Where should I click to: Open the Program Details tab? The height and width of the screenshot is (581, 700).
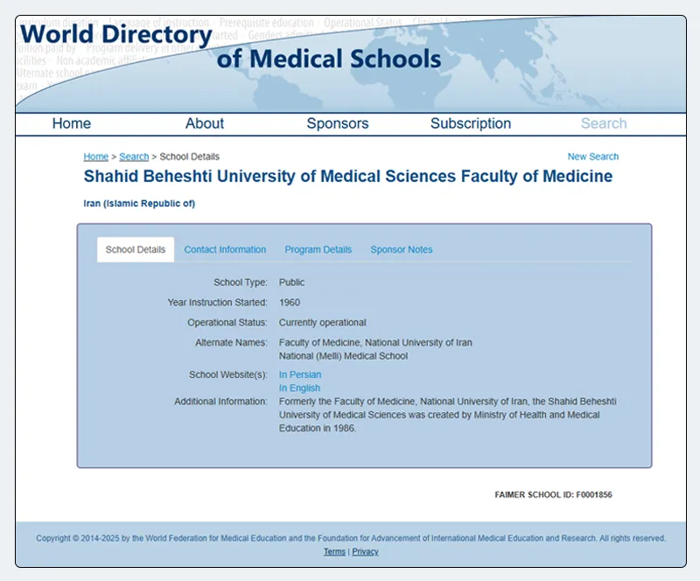pos(318,249)
